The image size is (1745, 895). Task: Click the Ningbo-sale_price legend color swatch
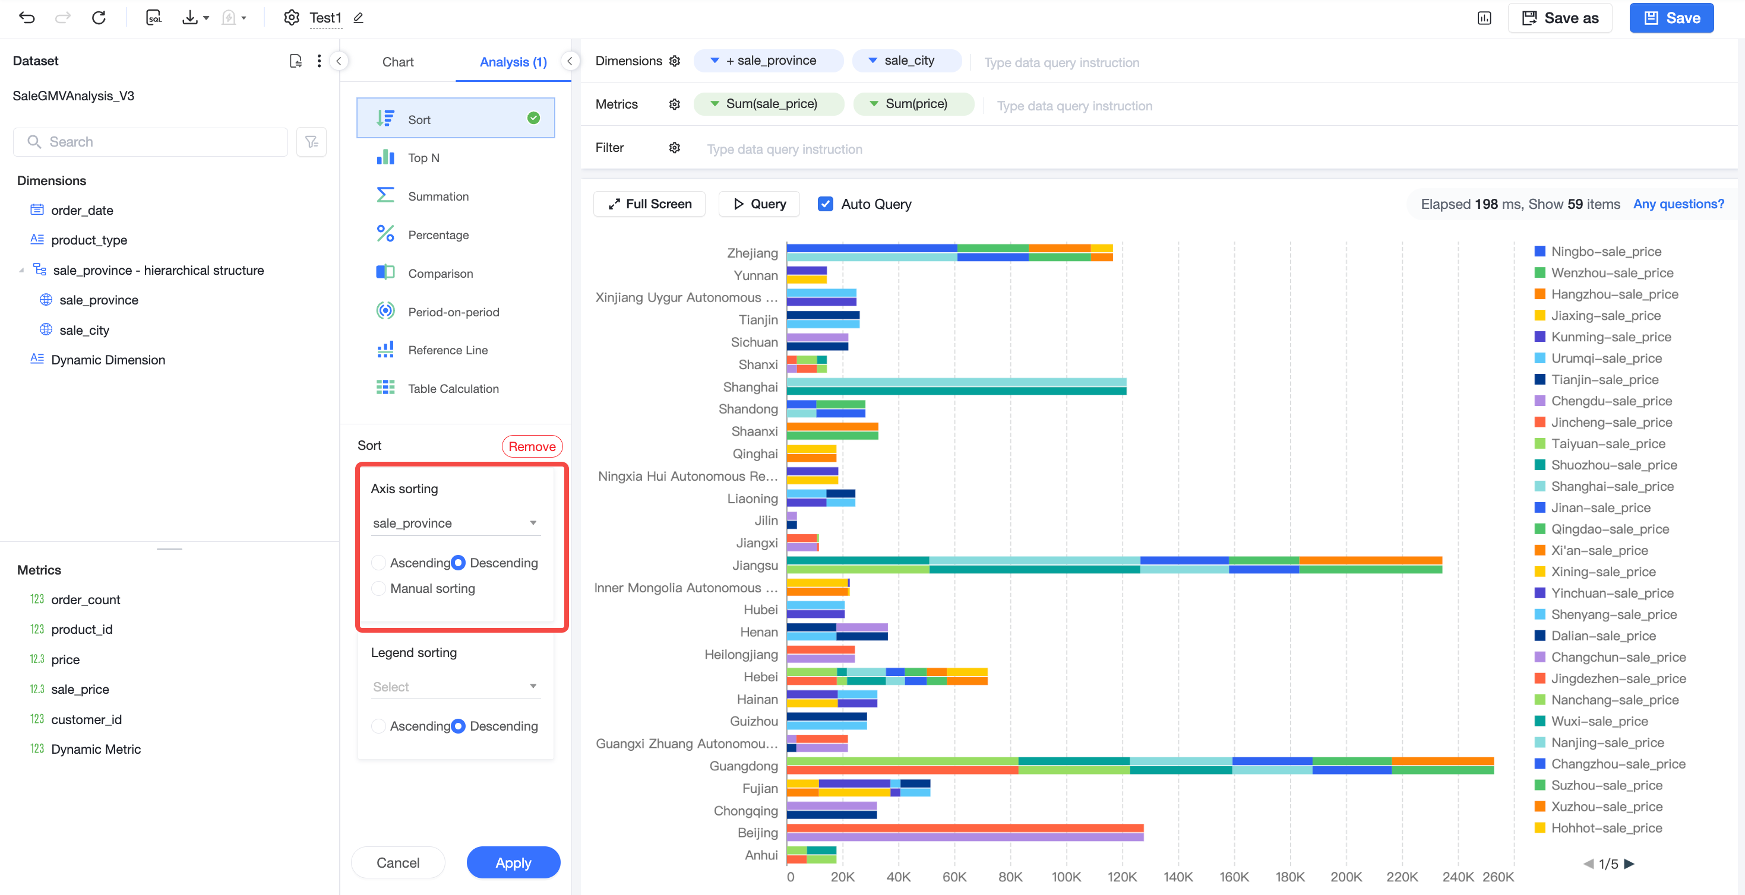(x=1539, y=251)
